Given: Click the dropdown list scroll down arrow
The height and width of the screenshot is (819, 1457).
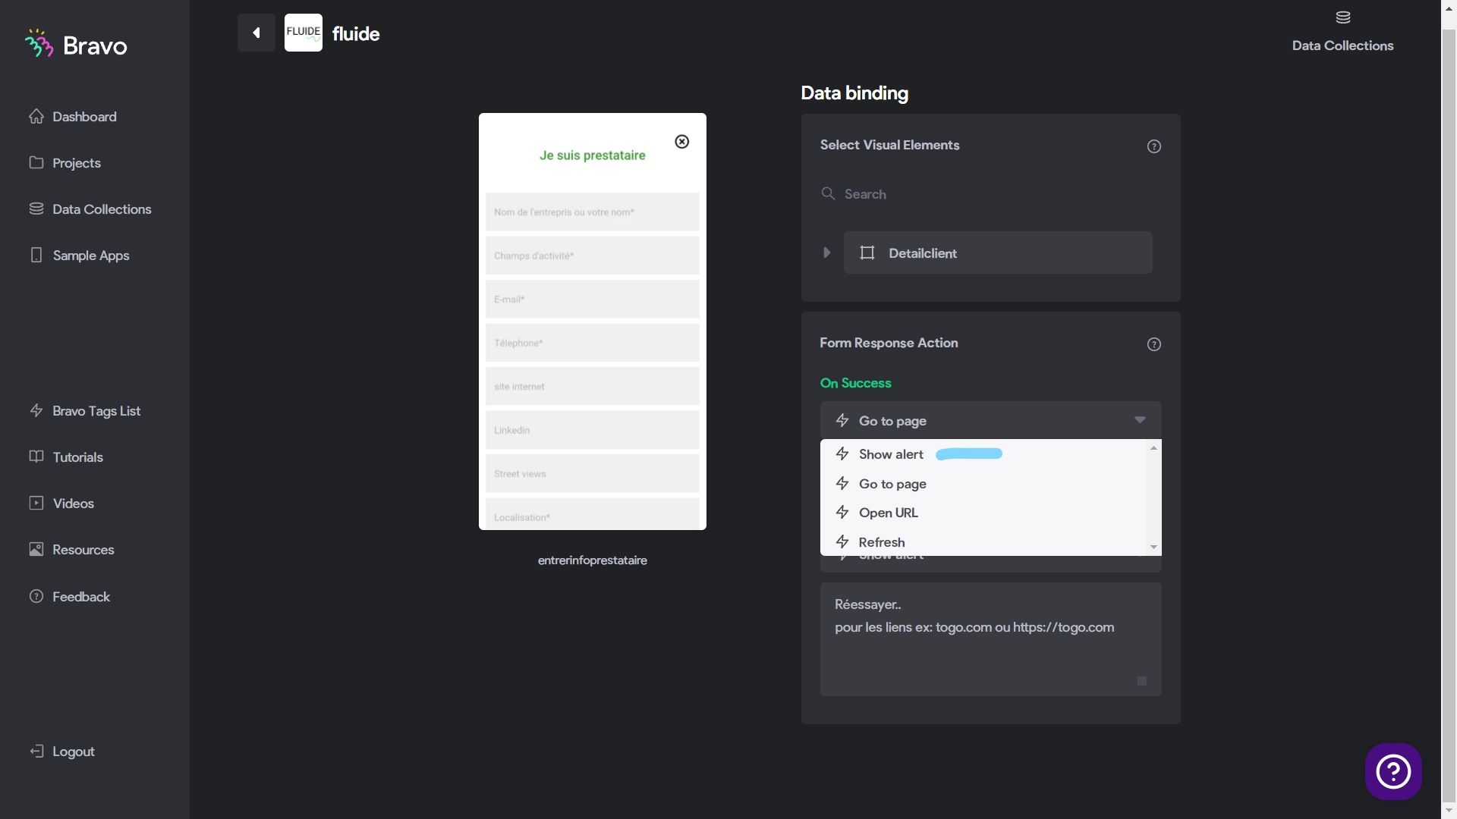Looking at the screenshot, I should point(1153,547).
